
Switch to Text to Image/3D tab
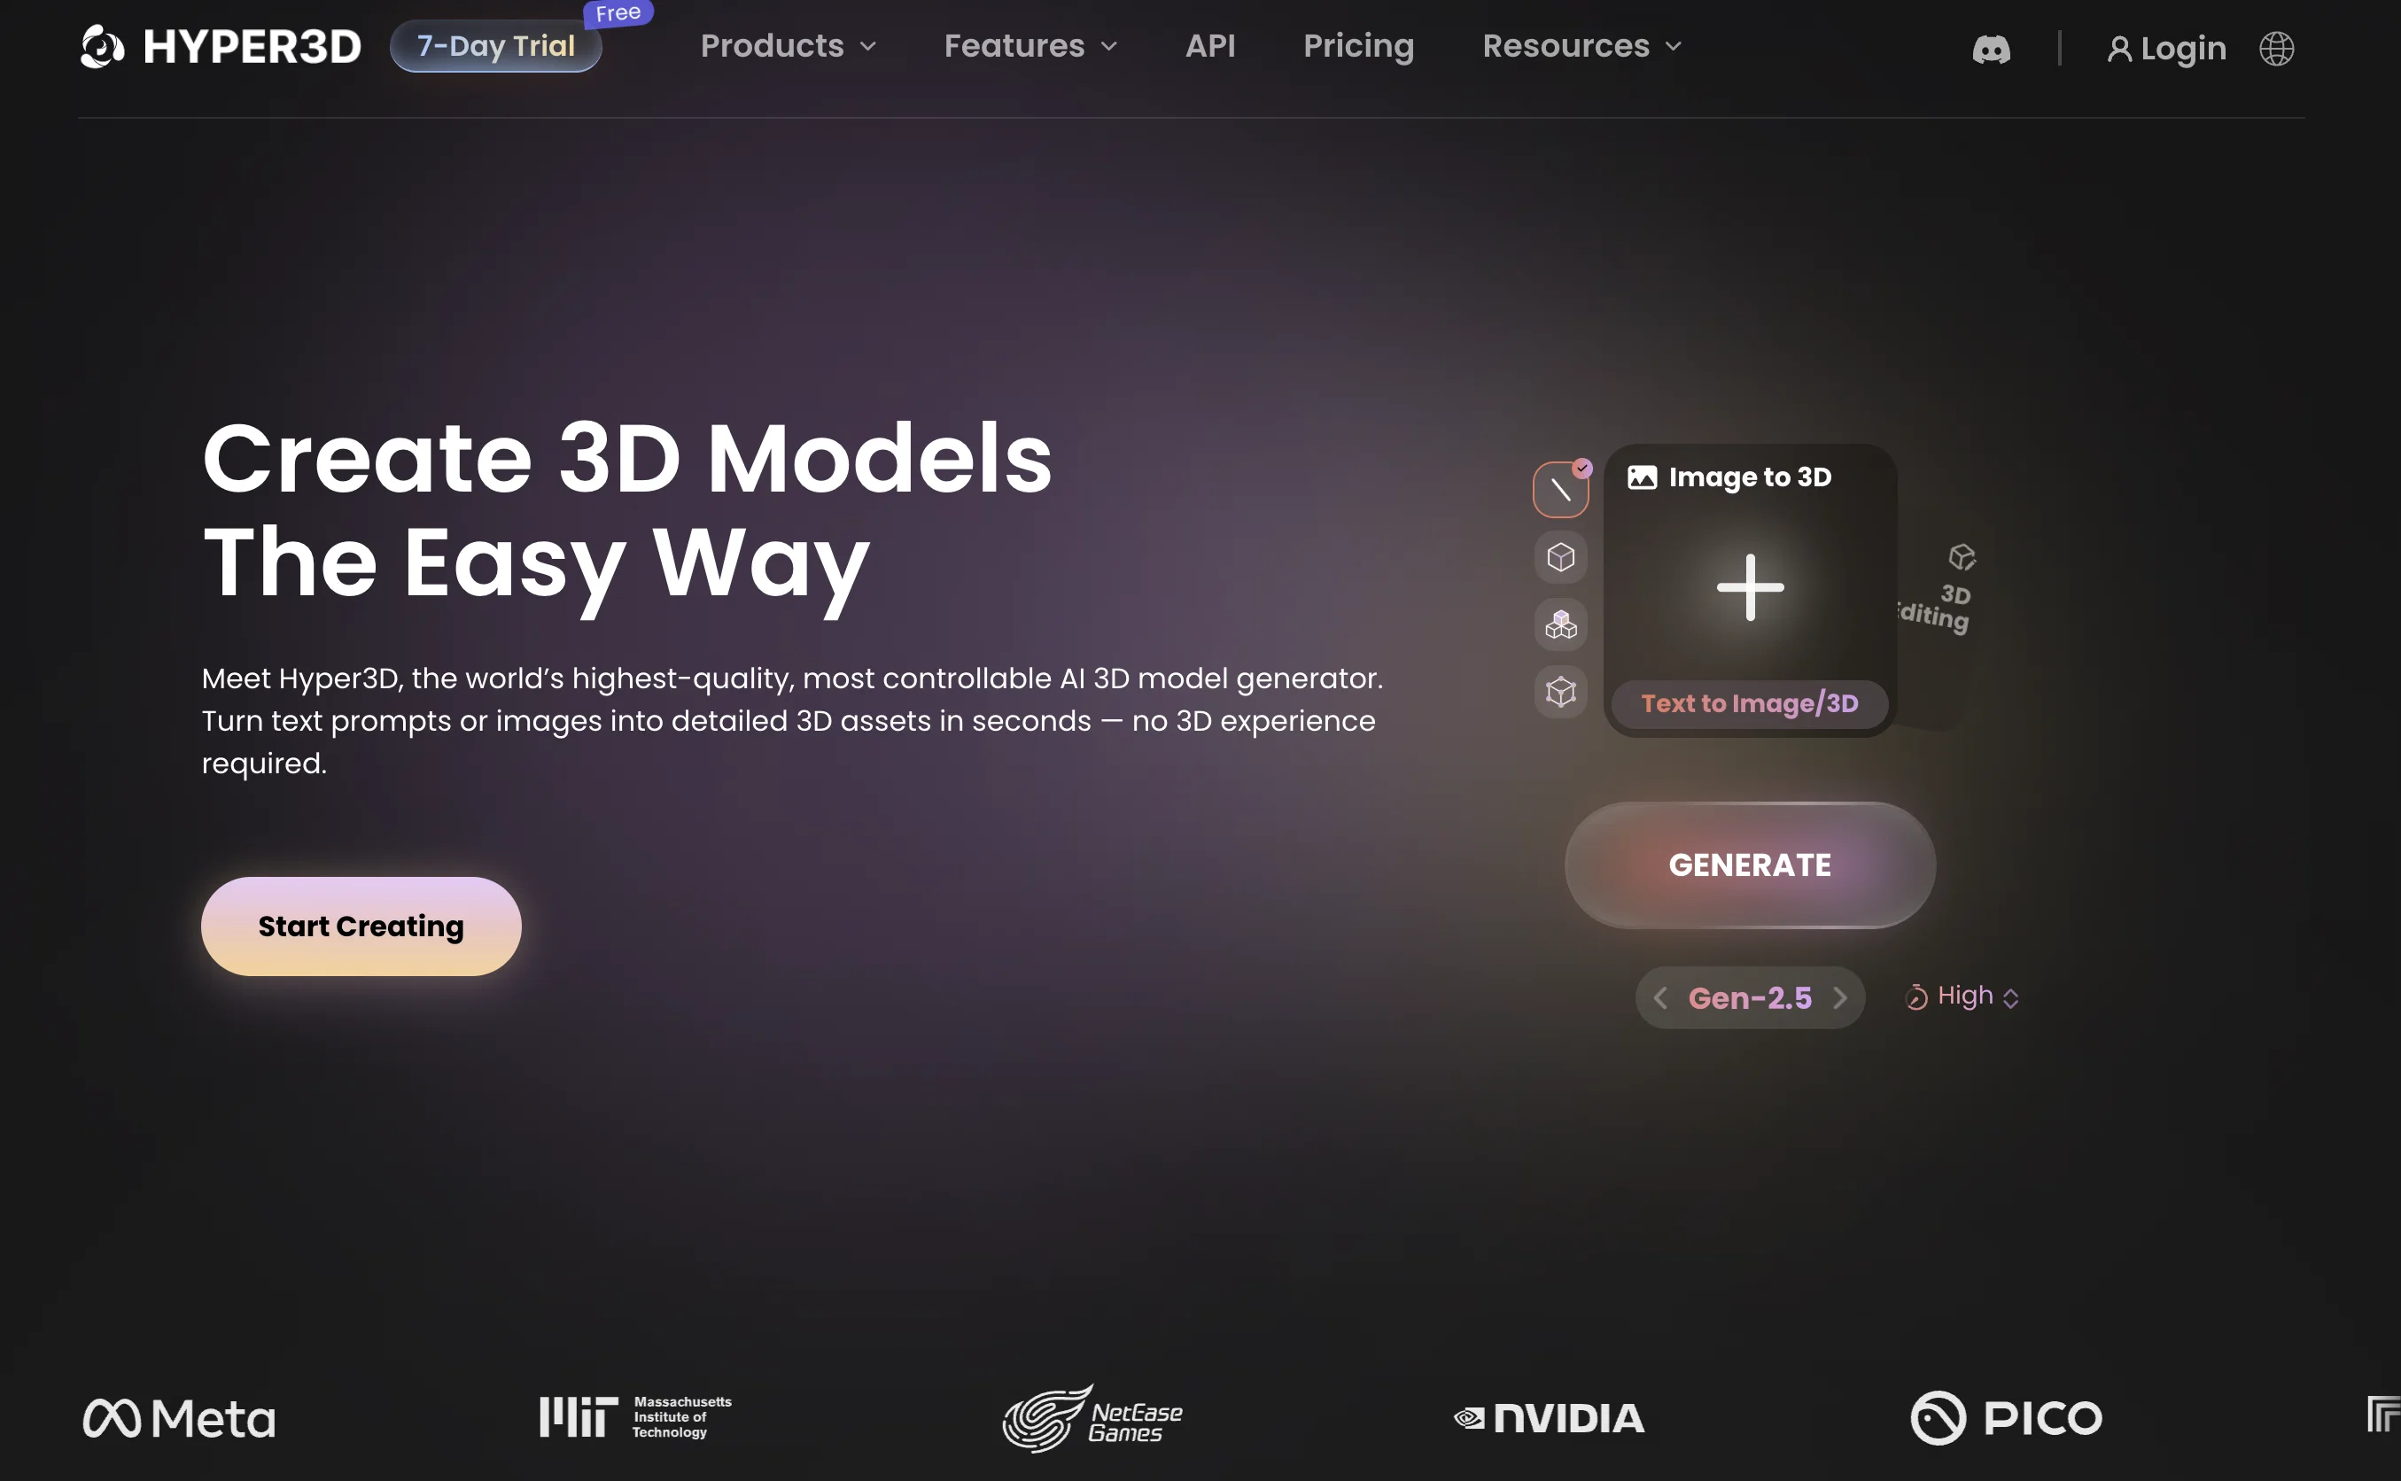[1750, 703]
